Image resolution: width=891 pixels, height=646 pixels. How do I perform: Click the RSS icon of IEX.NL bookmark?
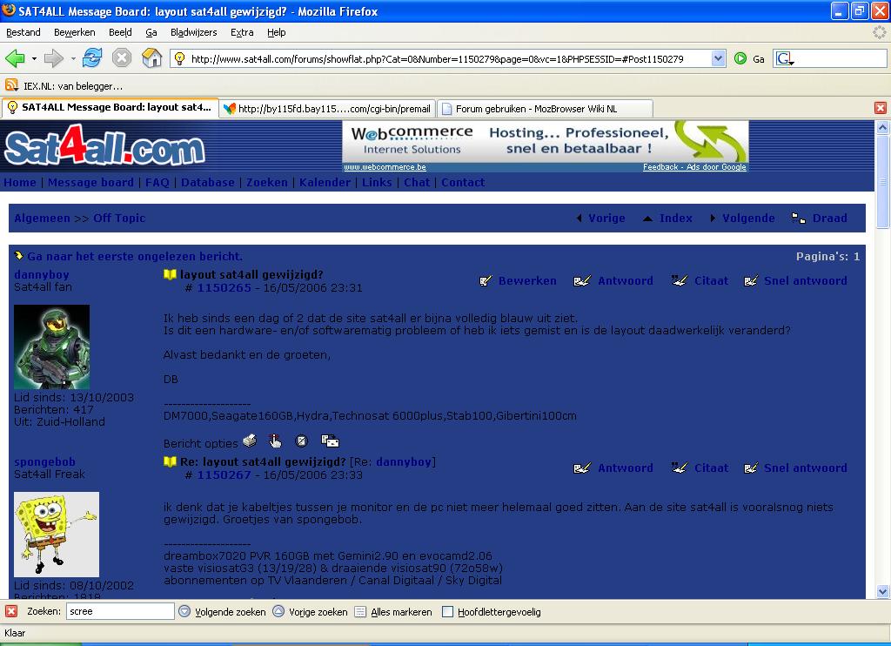11,85
